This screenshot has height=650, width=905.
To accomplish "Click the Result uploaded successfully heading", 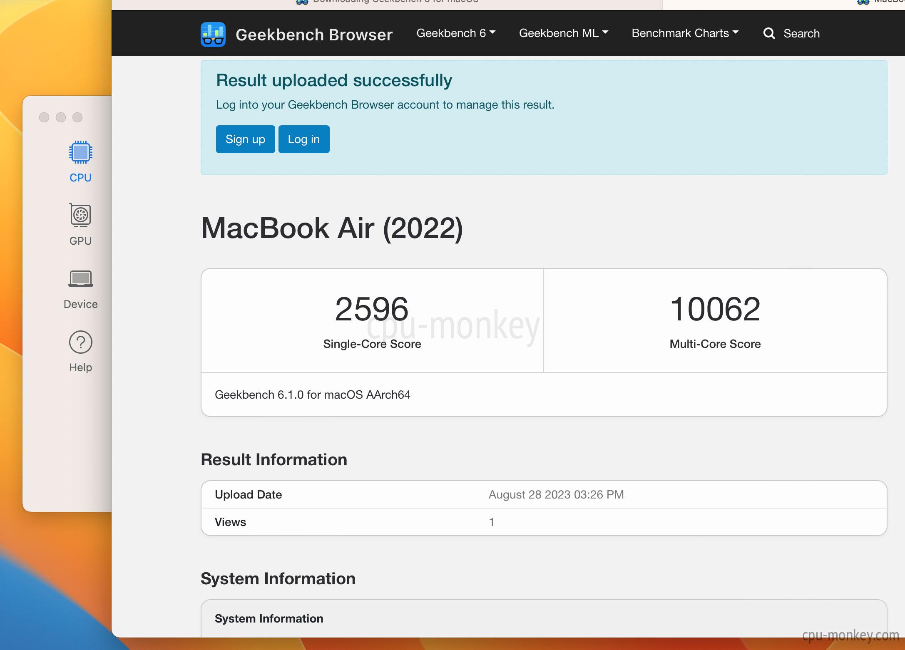I will tap(334, 80).
